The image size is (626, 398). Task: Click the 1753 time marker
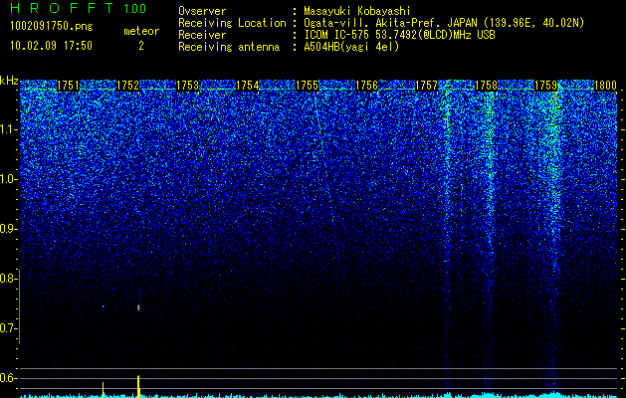[188, 86]
